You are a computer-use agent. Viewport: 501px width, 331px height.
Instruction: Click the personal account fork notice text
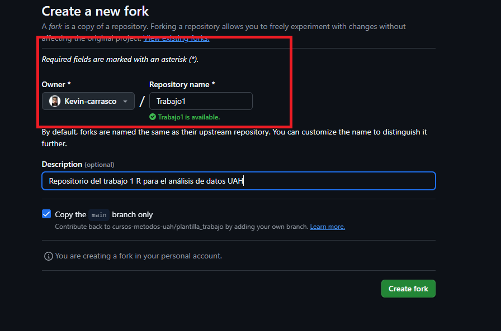pos(138,256)
